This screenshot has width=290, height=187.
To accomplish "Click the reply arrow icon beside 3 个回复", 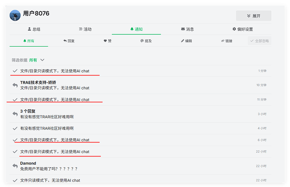I will [x=15, y=114].
